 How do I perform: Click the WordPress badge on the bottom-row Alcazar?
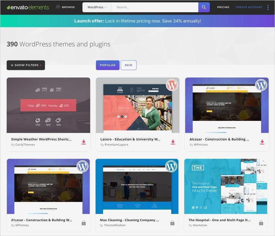tap(82, 166)
